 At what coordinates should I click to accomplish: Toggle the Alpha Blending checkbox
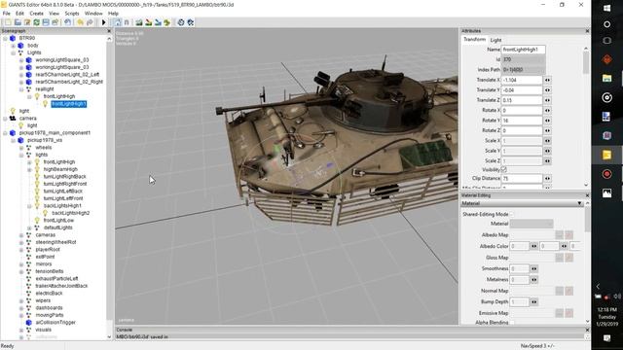pyautogui.click(x=512, y=323)
